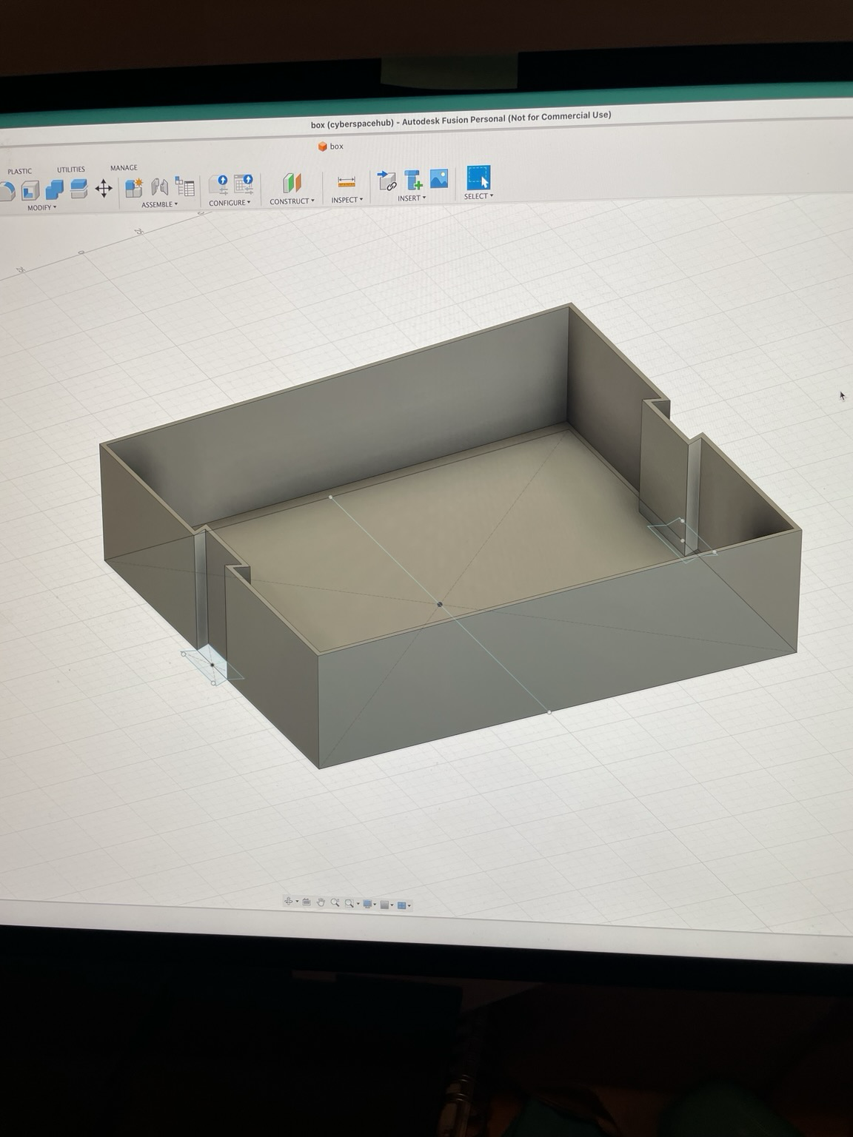Viewport: 853px width, 1137px height.
Task: Click the Insert Derive icon
Action: click(x=387, y=180)
